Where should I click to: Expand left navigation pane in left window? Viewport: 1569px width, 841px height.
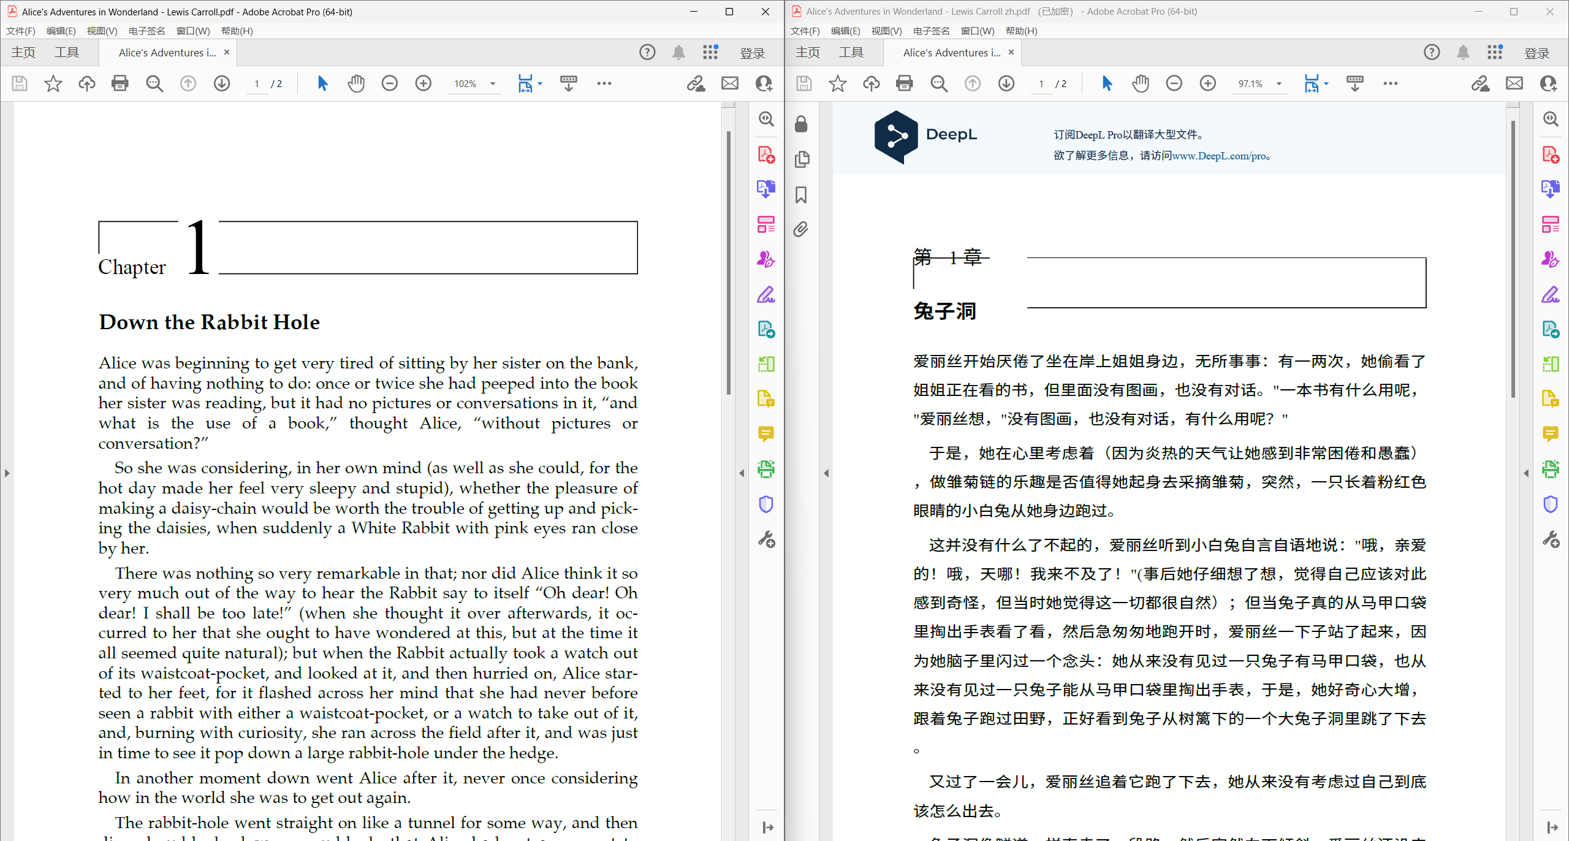[7, 473]
